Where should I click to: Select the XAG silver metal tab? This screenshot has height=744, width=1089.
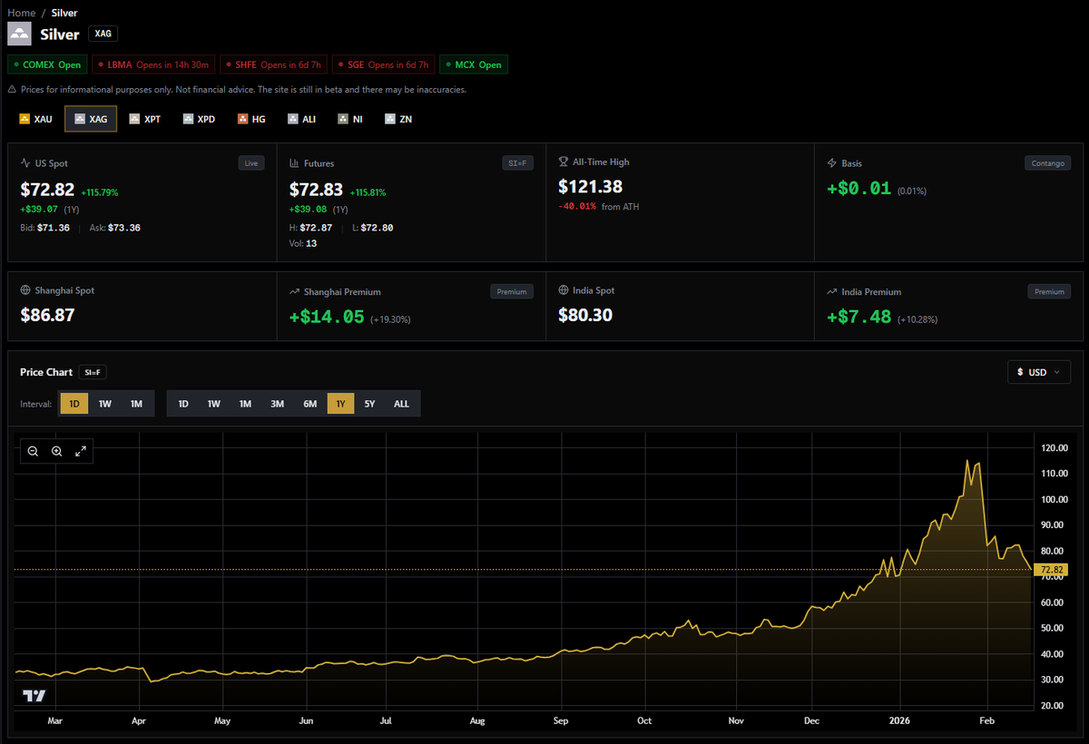(x=91, y=119)
